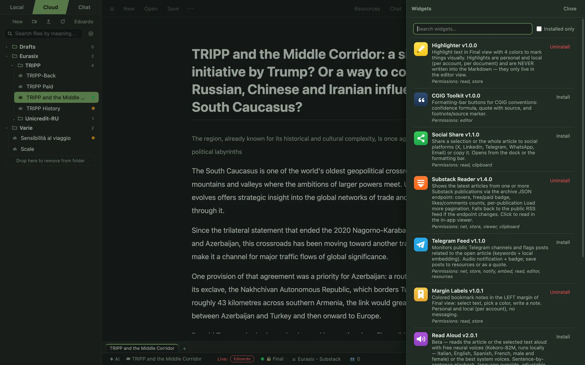Add a new document tab with plus

click(x=184, y=349)
